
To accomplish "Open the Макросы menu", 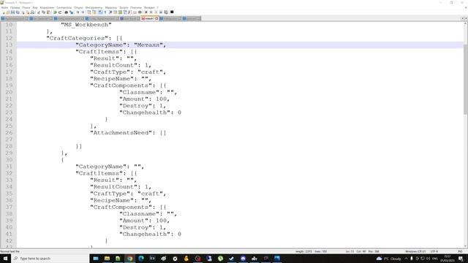I will [x=110, y=7].
